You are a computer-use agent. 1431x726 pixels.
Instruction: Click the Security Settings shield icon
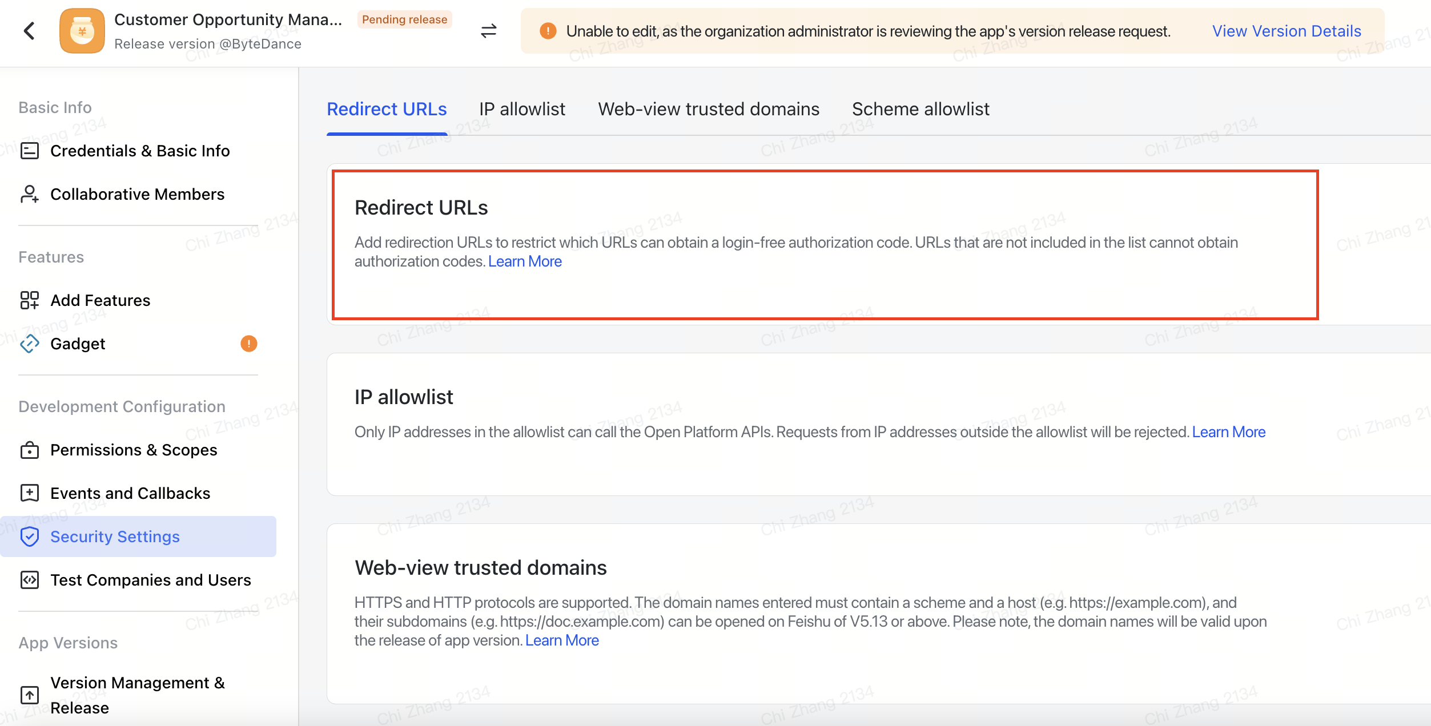[30, 537]
